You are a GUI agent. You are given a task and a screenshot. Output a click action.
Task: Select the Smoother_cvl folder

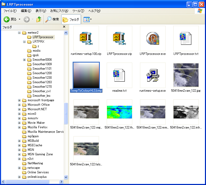point(41,91)
